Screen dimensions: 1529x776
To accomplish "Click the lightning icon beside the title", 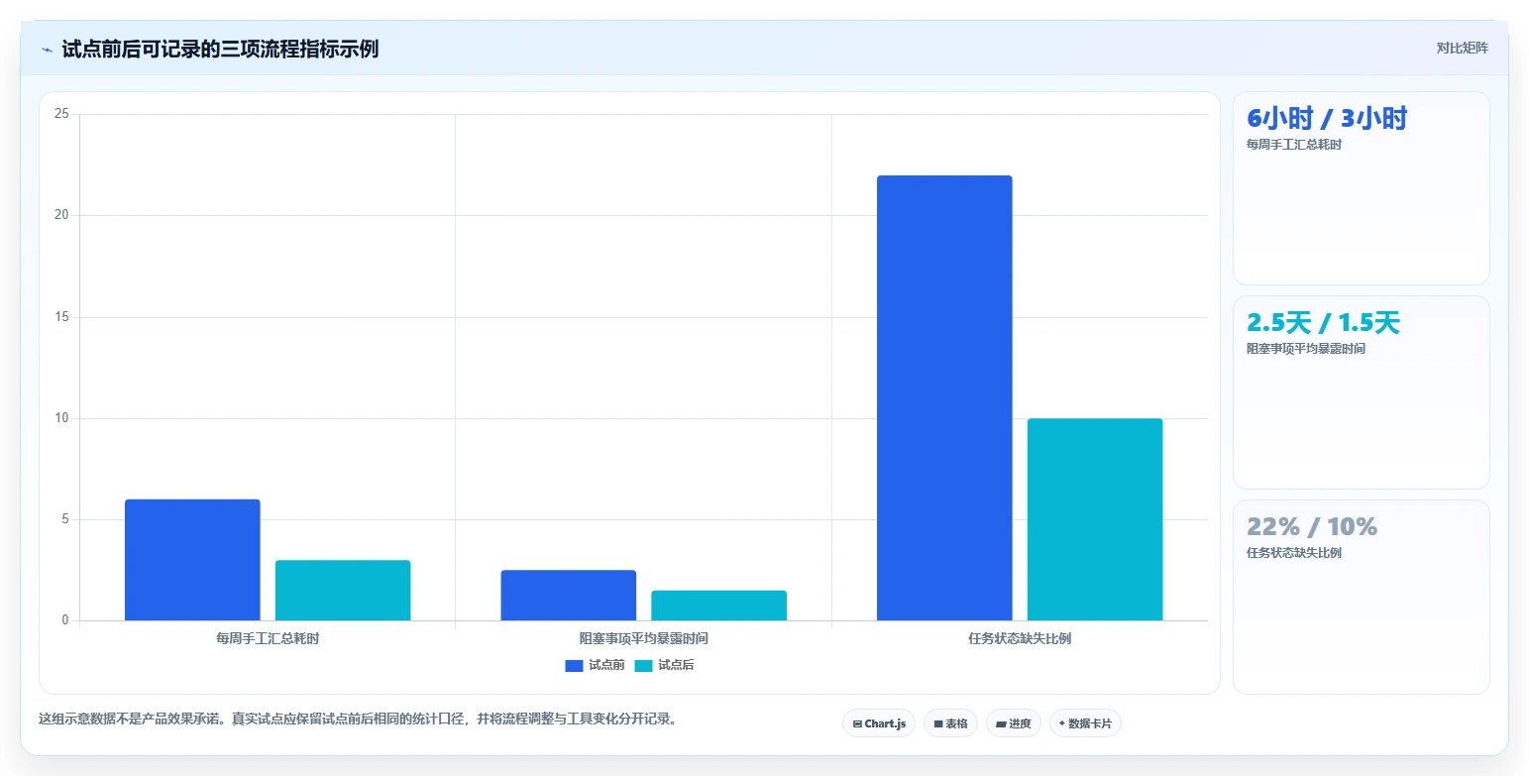I will tap(48, 50).
